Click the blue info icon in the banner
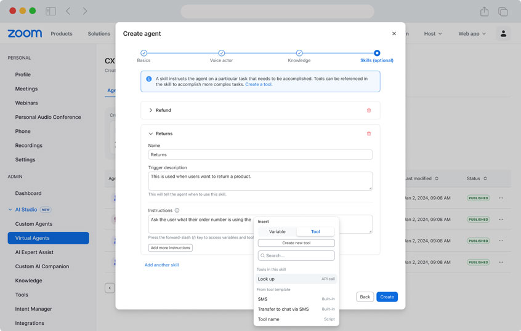 [149, 79]
